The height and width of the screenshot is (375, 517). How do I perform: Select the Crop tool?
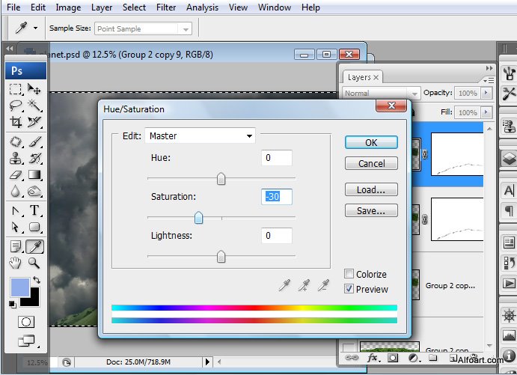(x=15, y=123)
